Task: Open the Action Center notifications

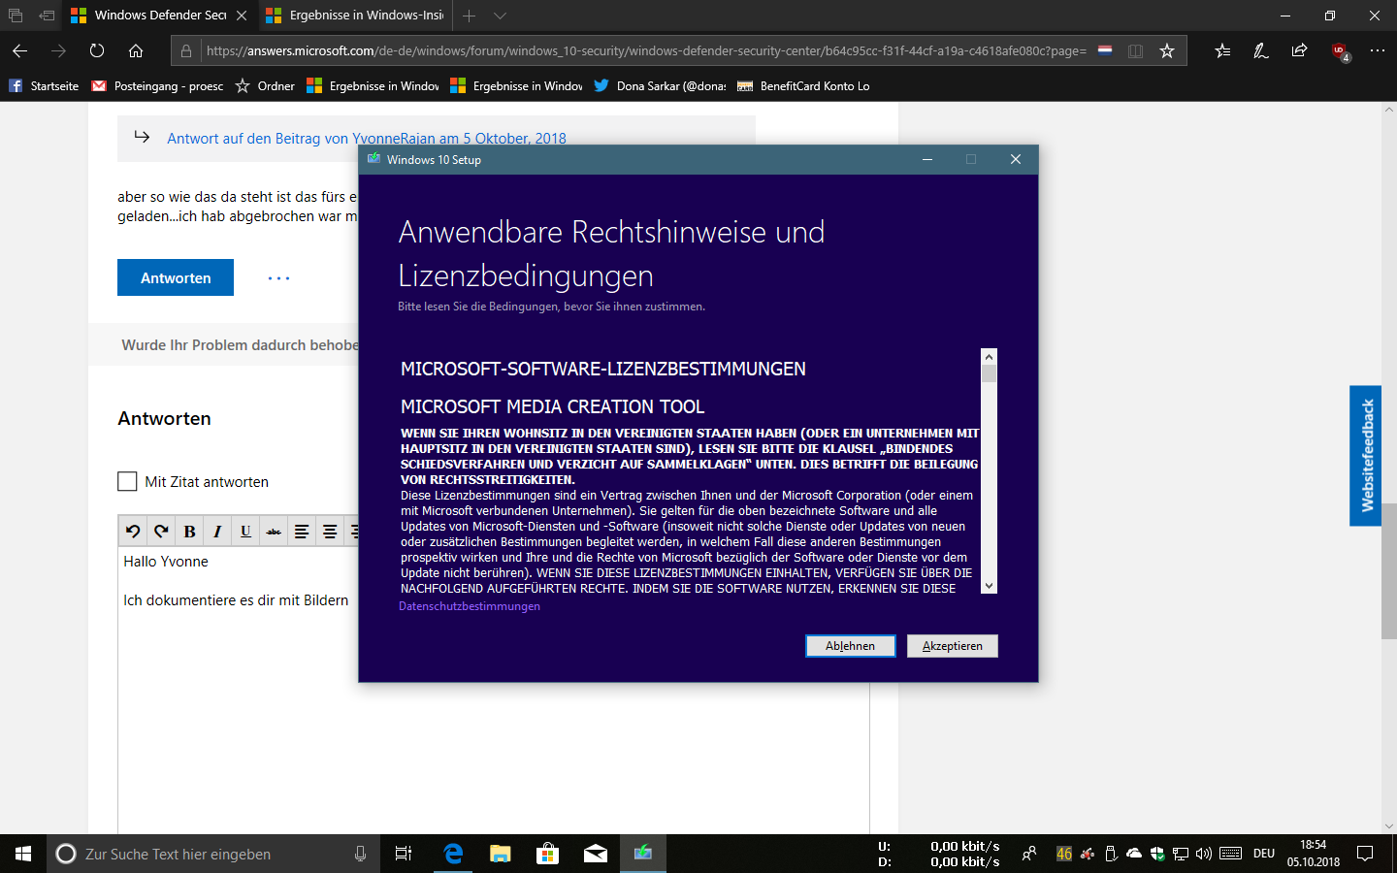Action: (1365, 854)
